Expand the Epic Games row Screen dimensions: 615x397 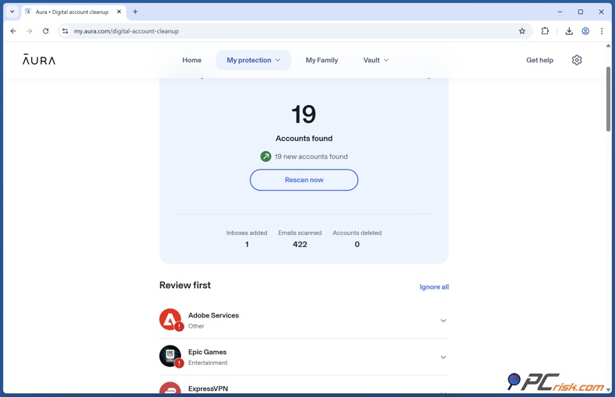point(443,357)
